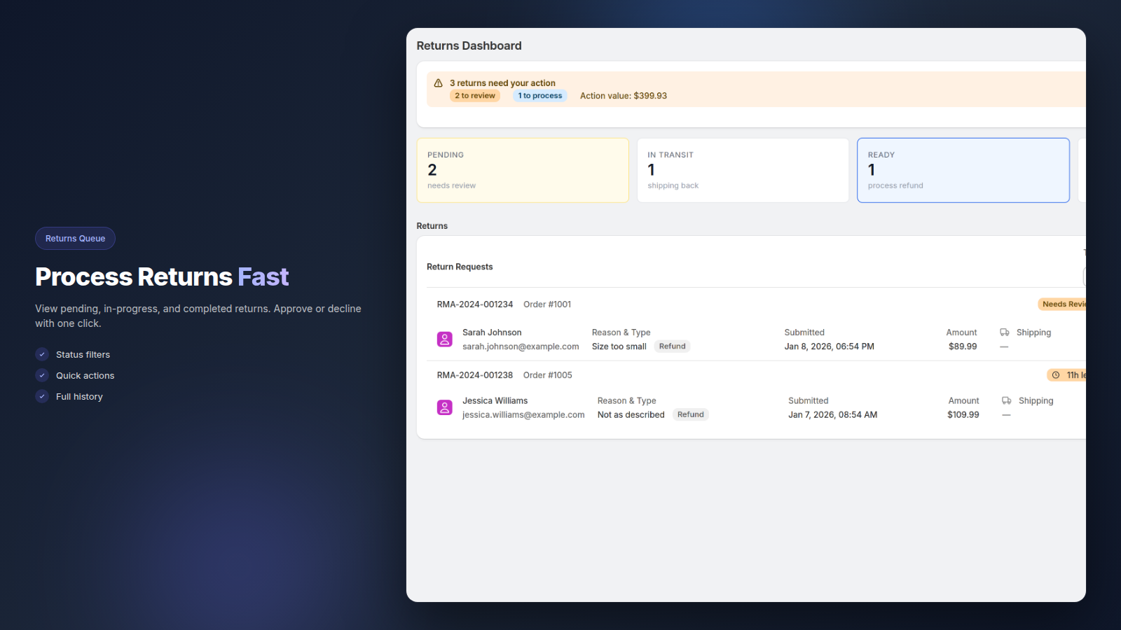Select the Pending status card
Viewport: 1121px width, 630px height.
click(x=523, y=170)
